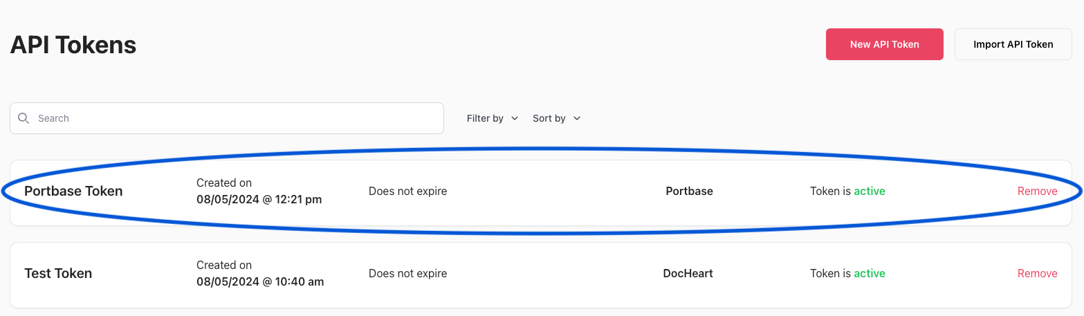Focus the Search input field
The width and height of the screenshot is (1084, 316).
tap(227, 118)
